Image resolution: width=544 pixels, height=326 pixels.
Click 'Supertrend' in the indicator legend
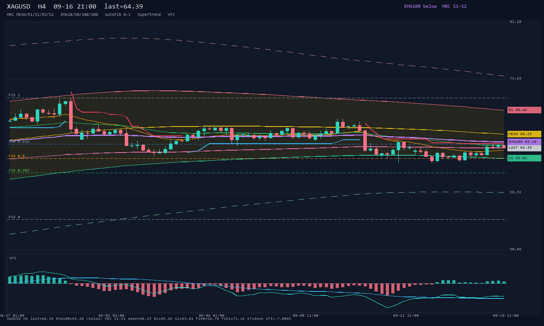pos(149,15)
